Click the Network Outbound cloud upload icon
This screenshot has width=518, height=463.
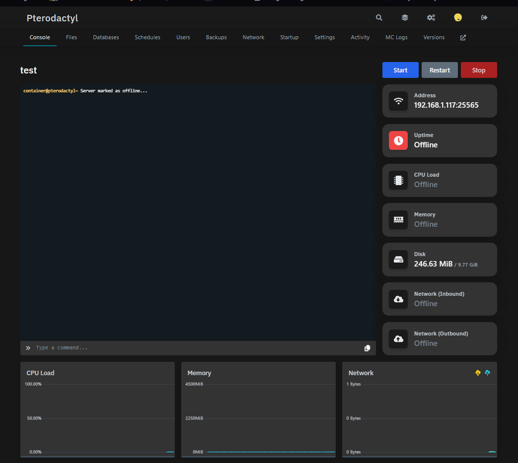(x=398, y=339)
